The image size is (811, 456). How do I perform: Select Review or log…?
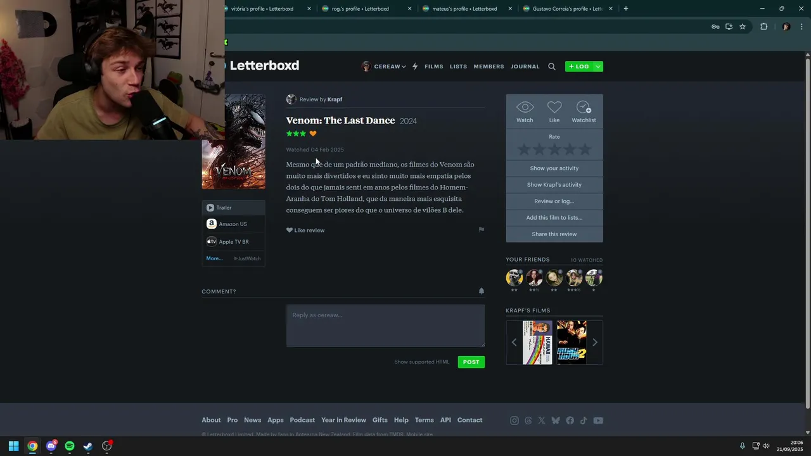point(554,201)
